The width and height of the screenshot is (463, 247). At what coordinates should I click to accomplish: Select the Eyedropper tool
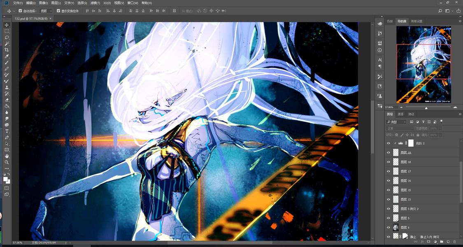(7, 56)
